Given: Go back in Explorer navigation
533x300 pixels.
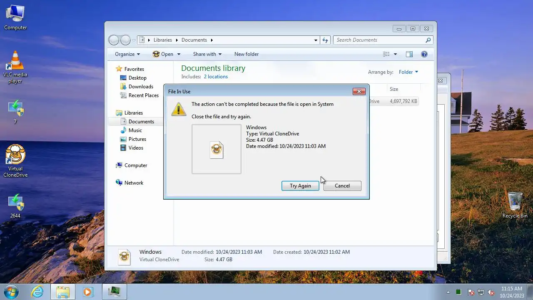Looking at the screenshot, I should tap(114, 40).
